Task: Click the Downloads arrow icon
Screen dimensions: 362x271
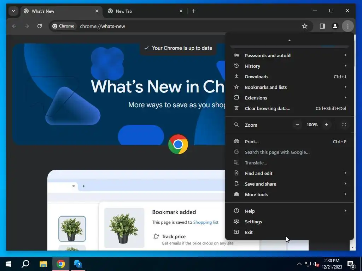Action: pos(237,76)
